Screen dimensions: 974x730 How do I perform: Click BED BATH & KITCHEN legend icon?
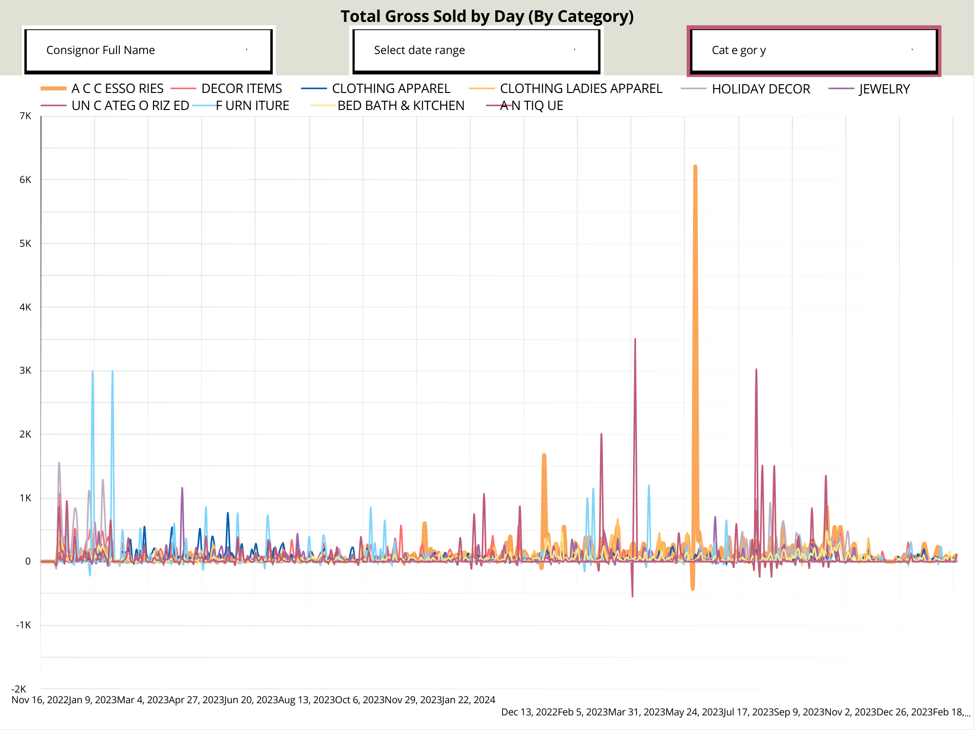[322, 106]
